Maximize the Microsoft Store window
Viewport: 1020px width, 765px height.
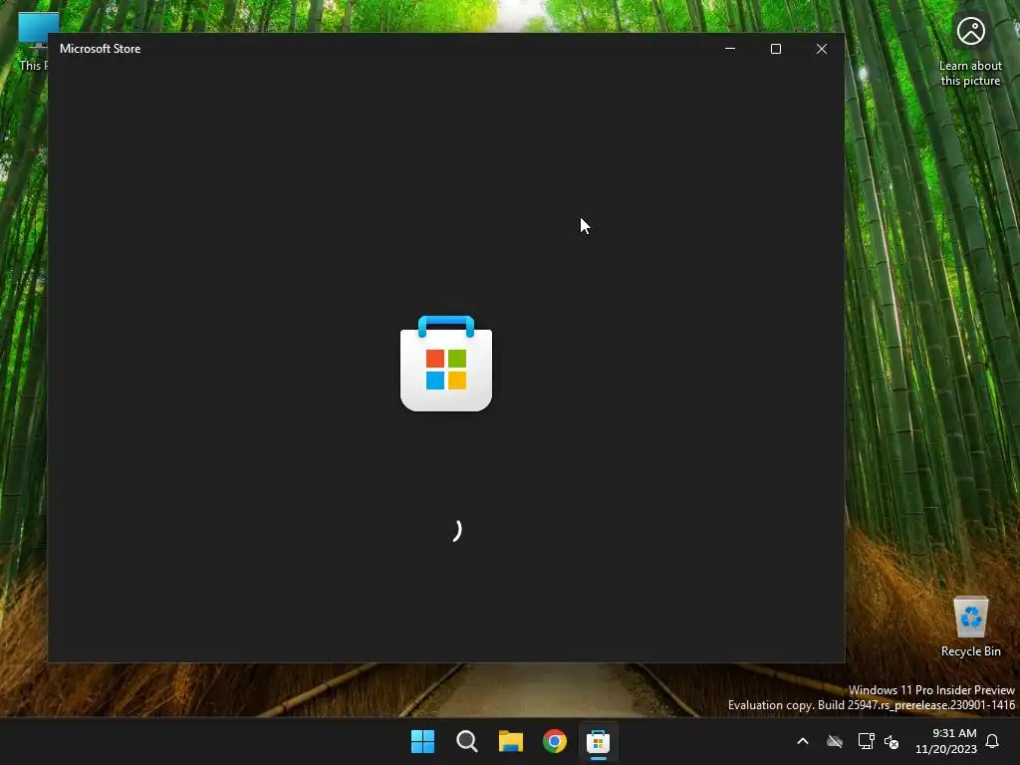point(775,49)
